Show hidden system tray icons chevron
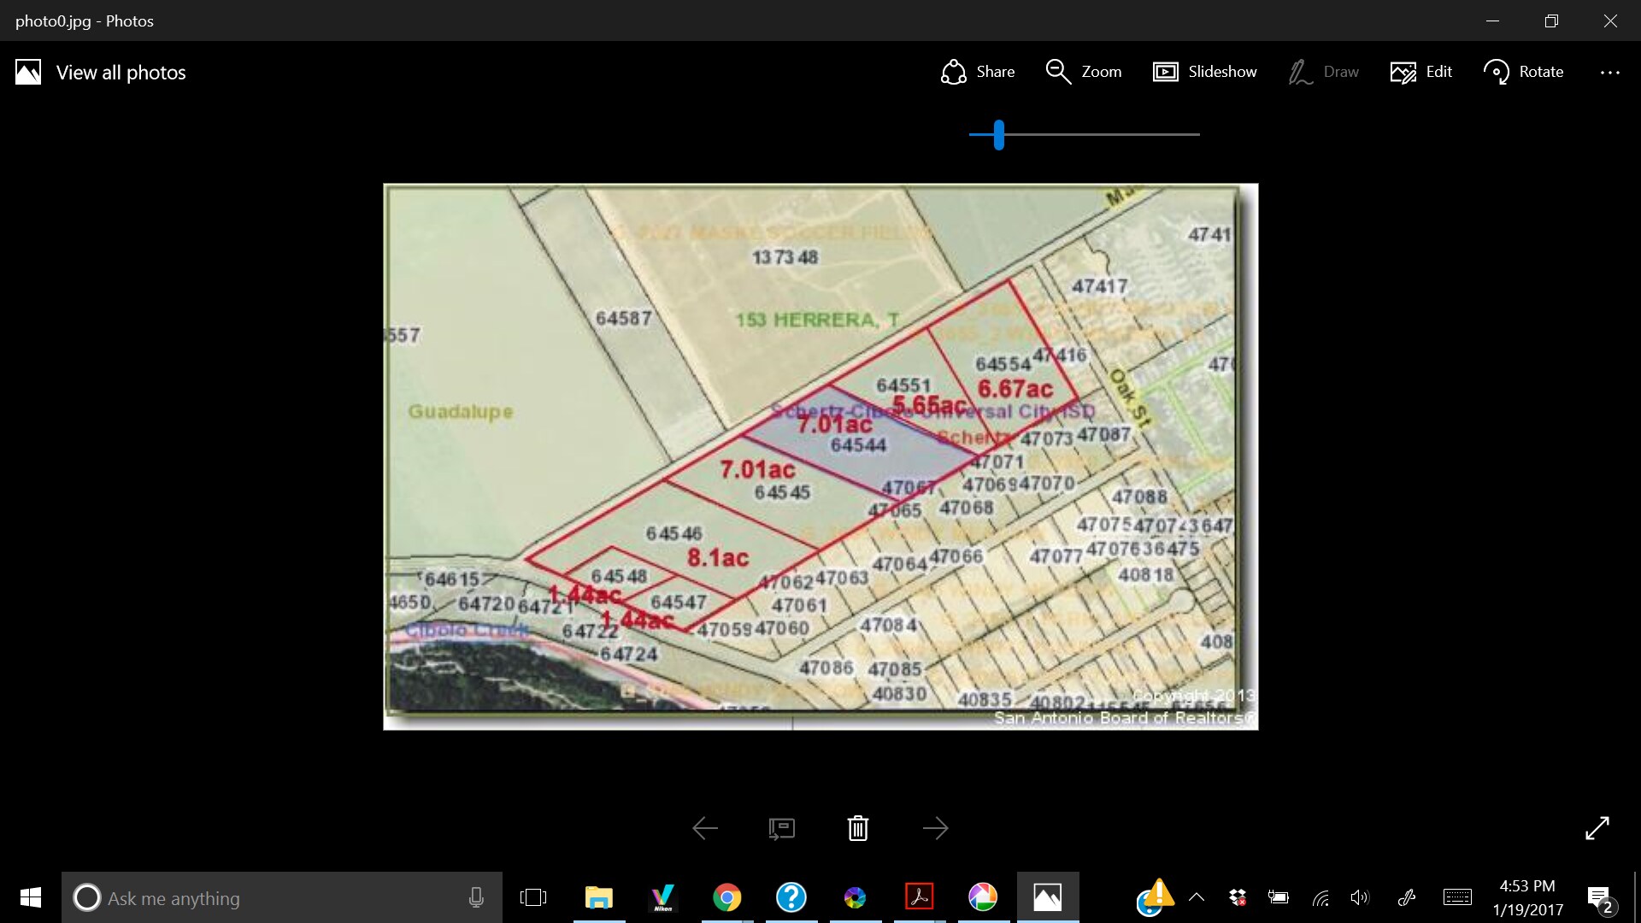 coord(1197,897)
